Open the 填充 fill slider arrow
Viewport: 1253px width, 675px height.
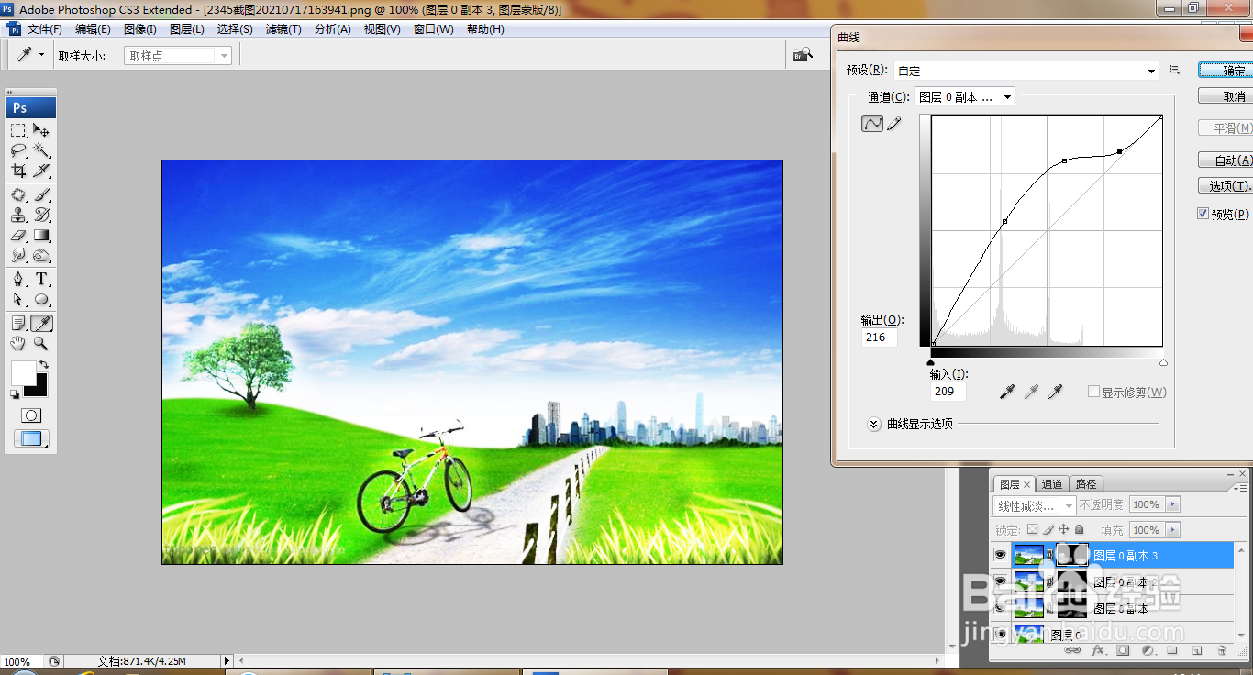click(x=1173, y=530)
